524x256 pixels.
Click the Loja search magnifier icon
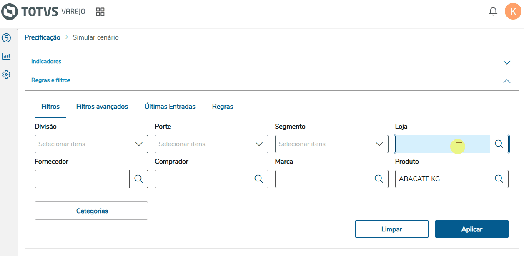click(499, 144)
